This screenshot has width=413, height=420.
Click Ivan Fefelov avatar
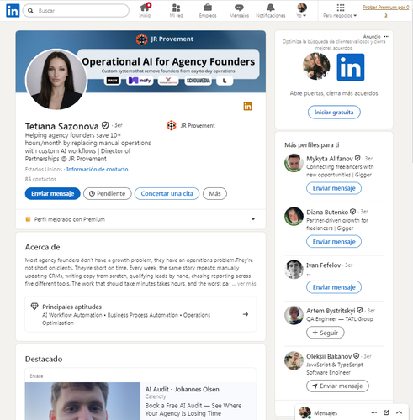tap(294, 270)
